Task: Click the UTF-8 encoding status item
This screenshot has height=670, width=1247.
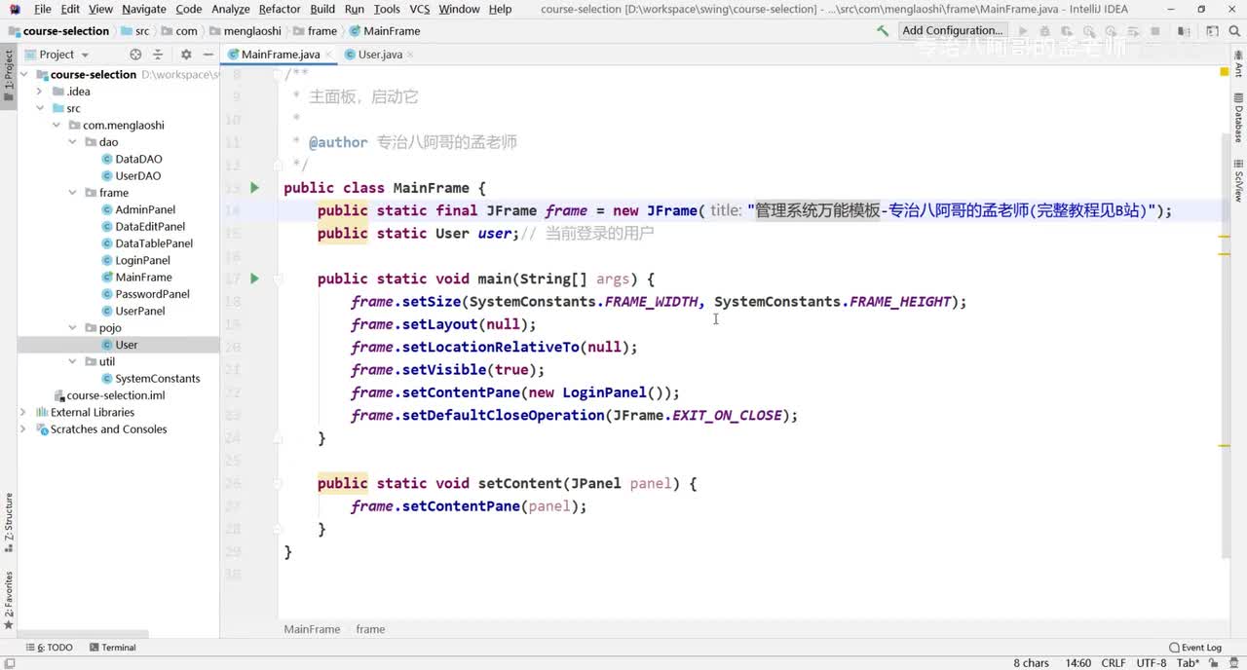Action: click(1151, 663)
